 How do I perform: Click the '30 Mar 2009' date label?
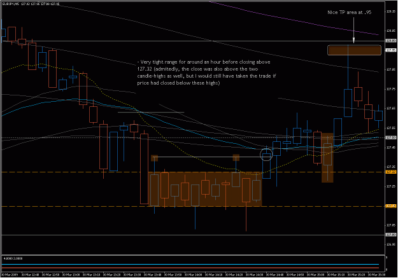tap(10, 275)
